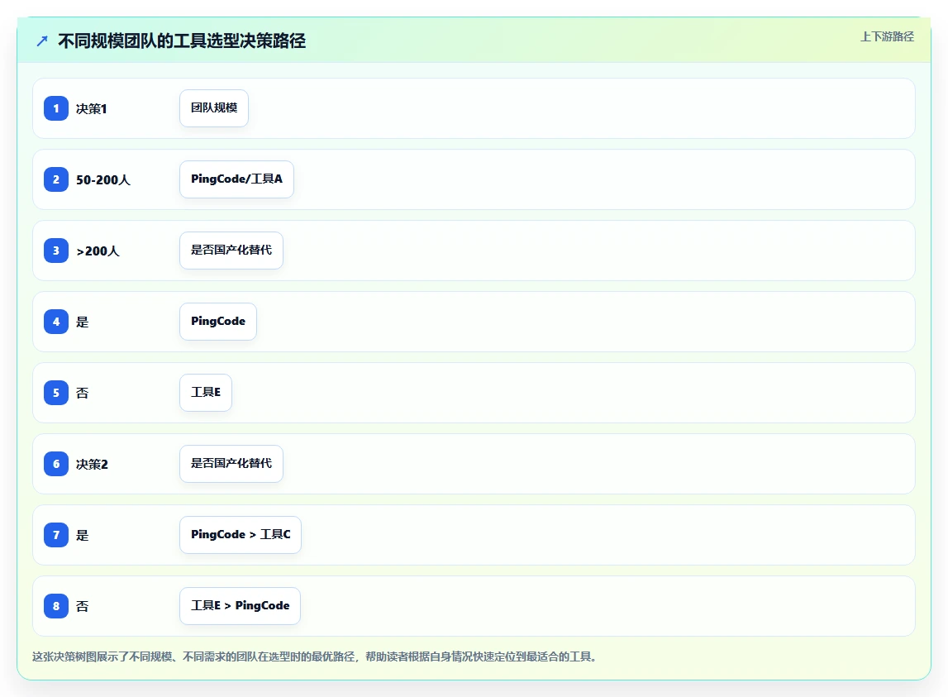The image size is (948, 697).
Task: Select the 50-200人 label
Action: click(x=102, y=180)
